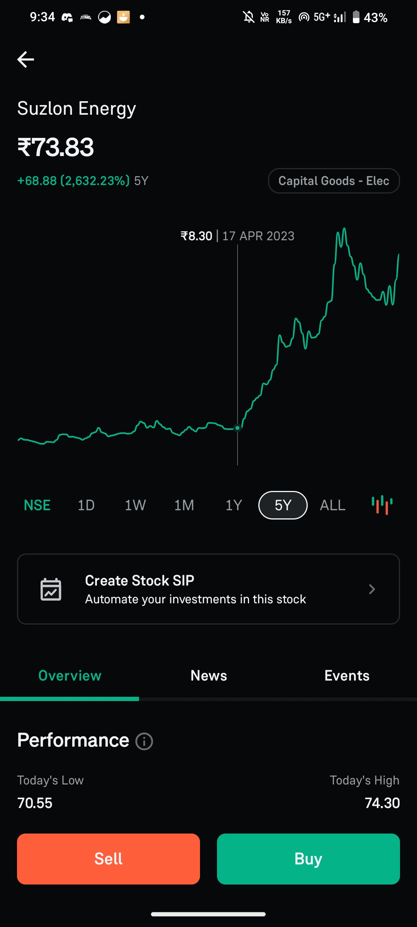Select the 1M time range
417x927 pixels.
(184, 505)
